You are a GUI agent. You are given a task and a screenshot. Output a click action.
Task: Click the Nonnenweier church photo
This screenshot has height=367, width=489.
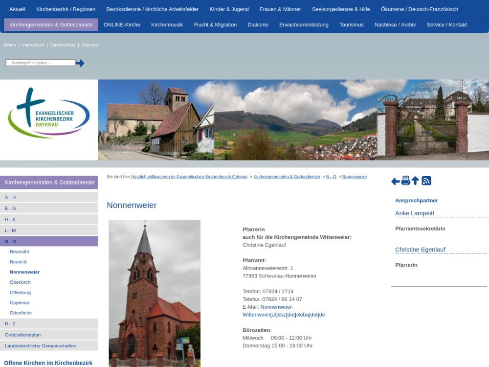click(x=155, y=293)
